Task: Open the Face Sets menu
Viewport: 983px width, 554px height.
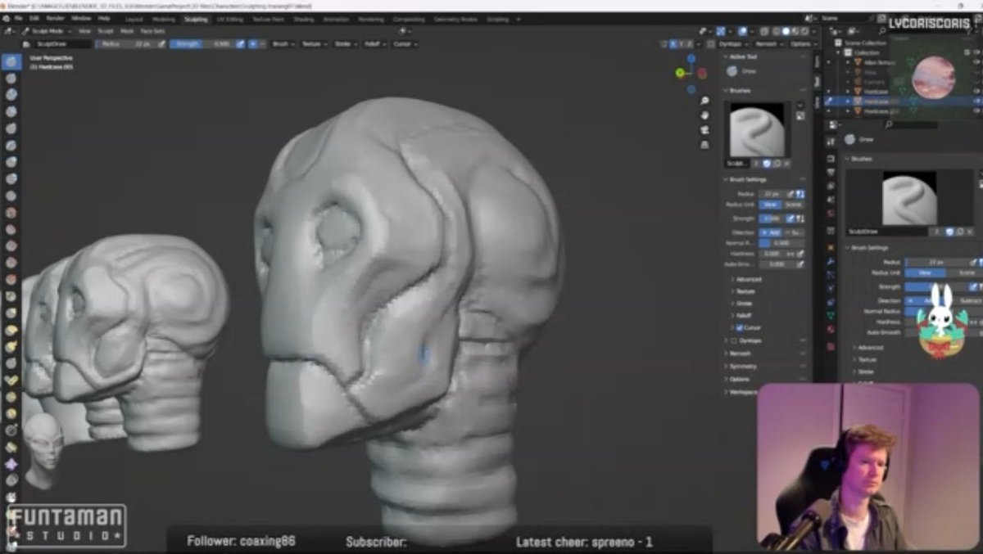Action: pyautogui.click(x=152, y=31)
